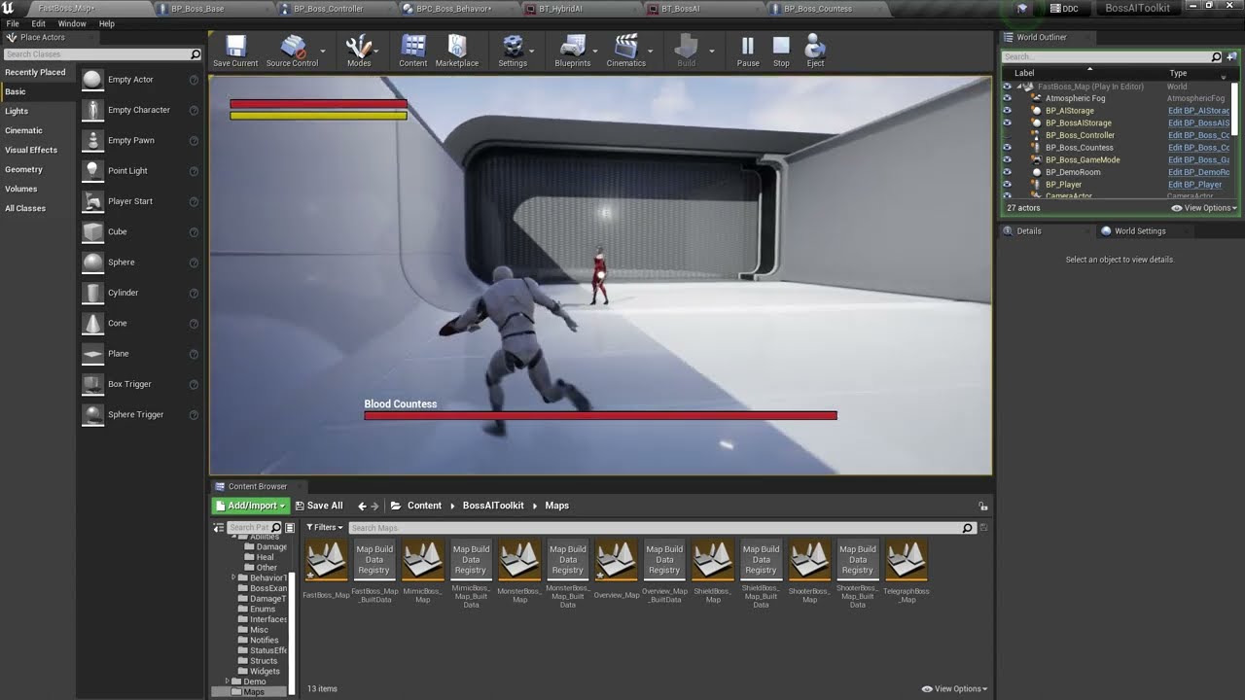
Task: Open the Help menu
Action: tap(107, 23)
